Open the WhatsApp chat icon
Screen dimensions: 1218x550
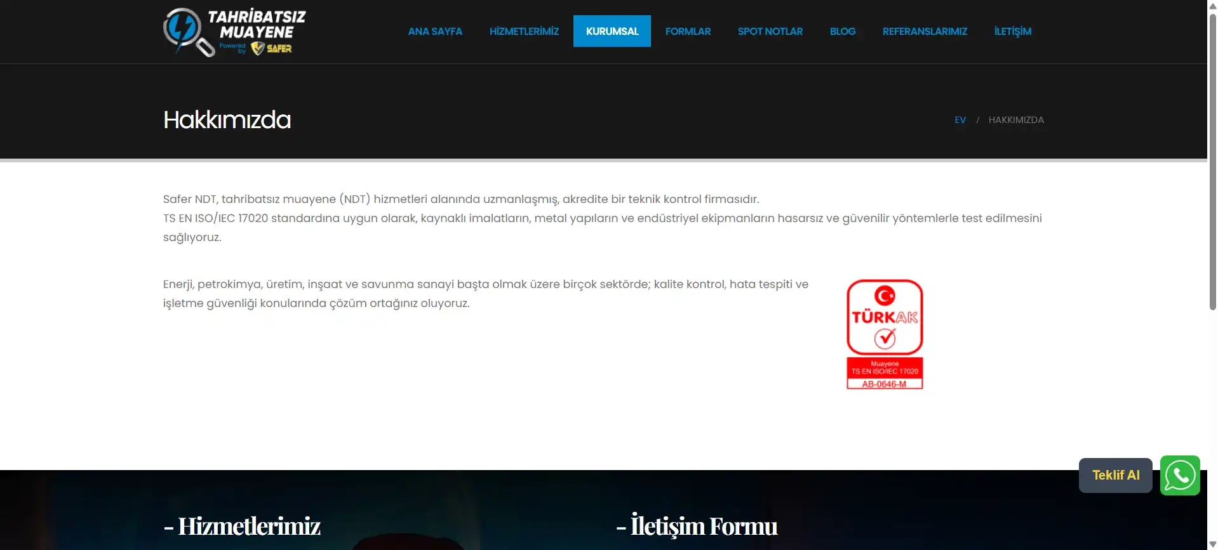(1180, 475)
